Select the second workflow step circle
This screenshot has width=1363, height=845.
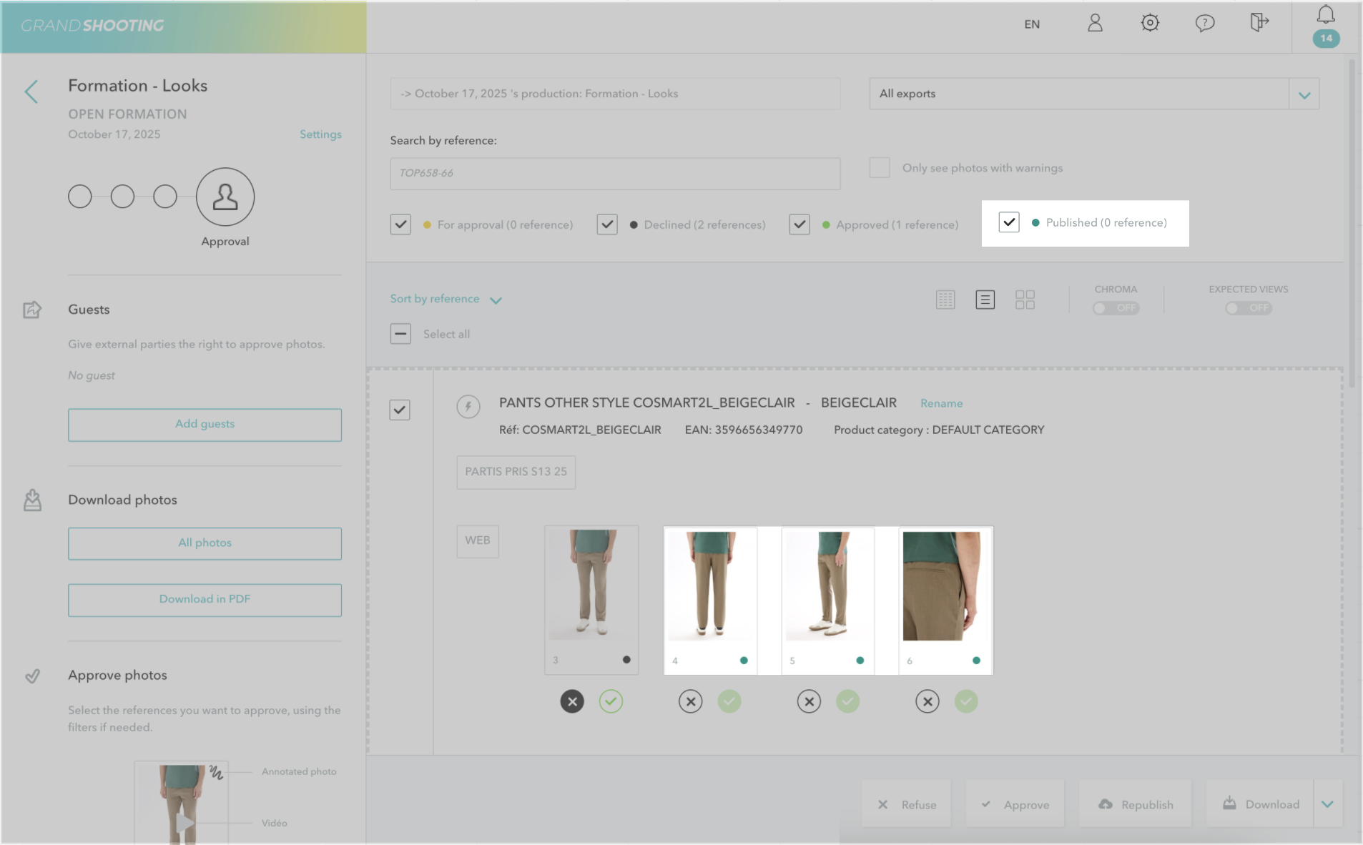(x=122, y=197)
